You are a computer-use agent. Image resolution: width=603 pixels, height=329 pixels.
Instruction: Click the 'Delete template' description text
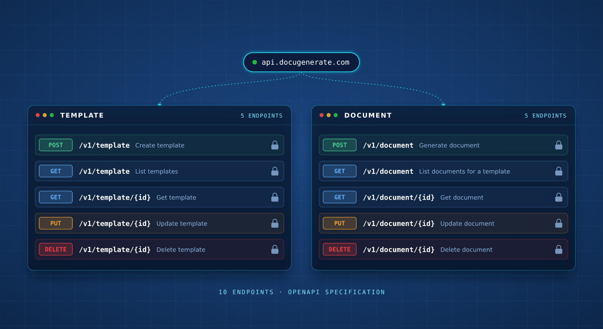[181, 250]
